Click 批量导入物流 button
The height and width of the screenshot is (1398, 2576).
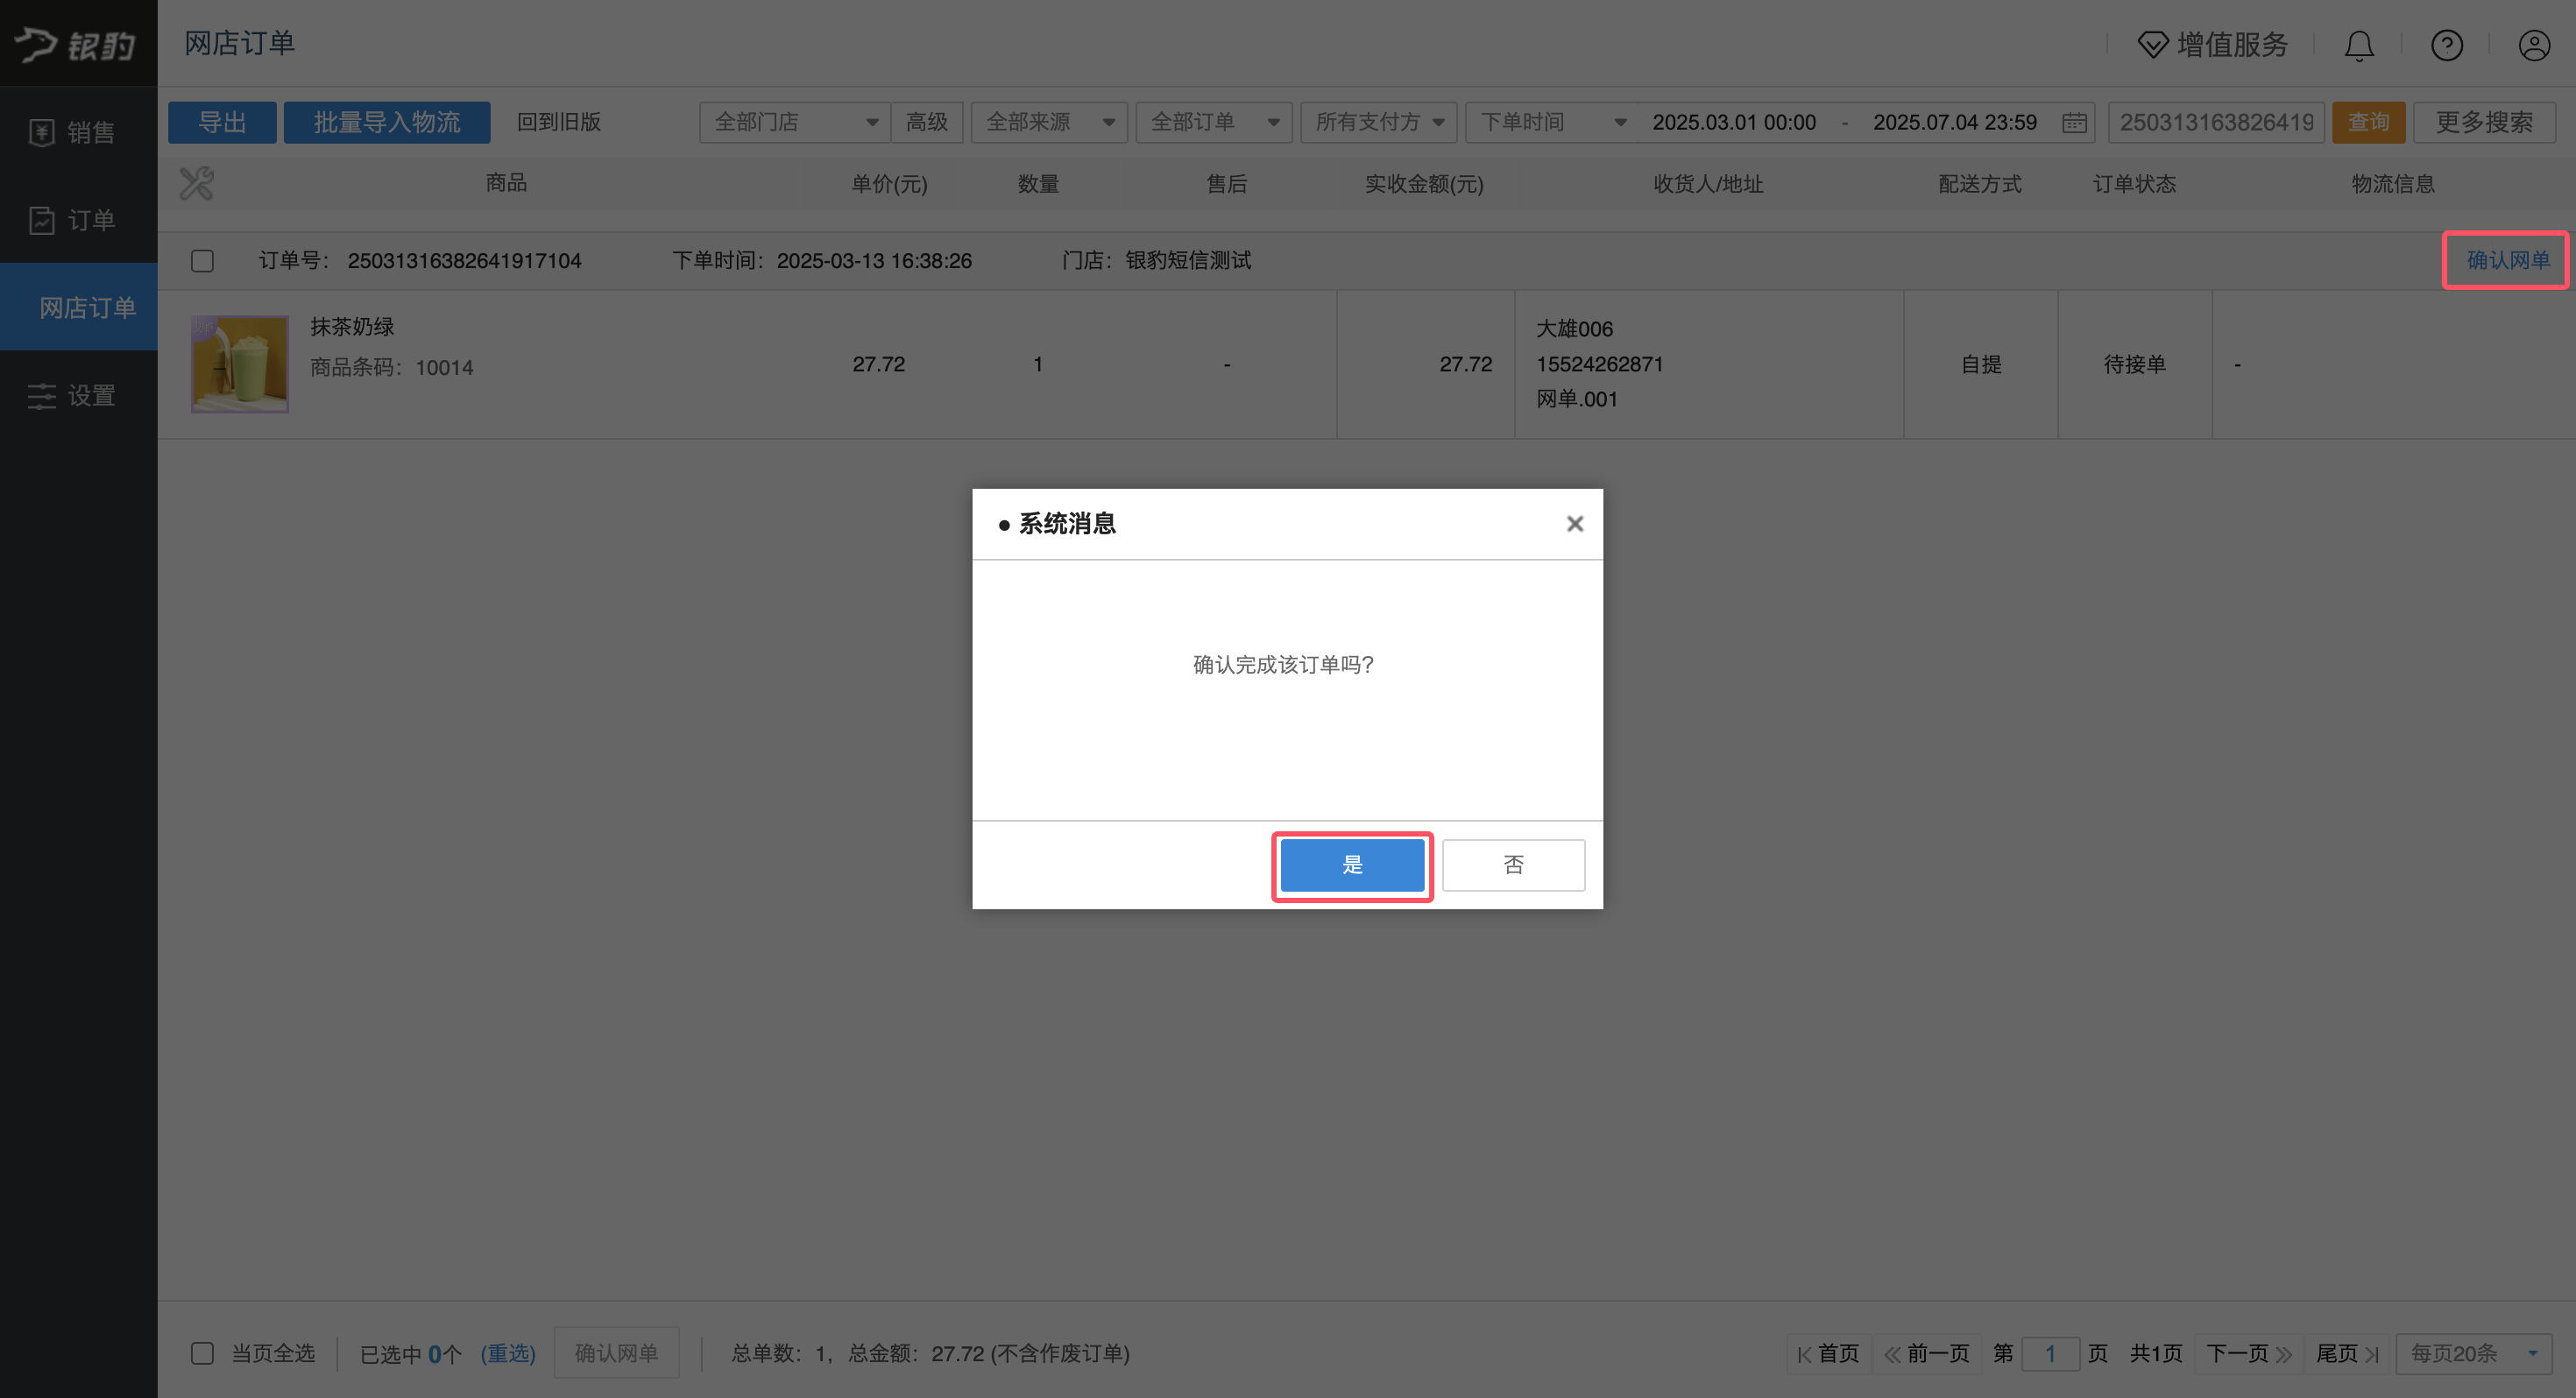[387, 122]
